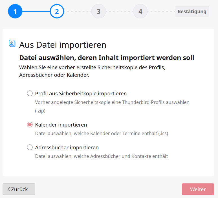Click the .zip profile backup description text

112,106
